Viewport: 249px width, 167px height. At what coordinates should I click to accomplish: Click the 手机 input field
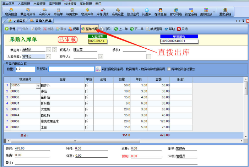135,50
